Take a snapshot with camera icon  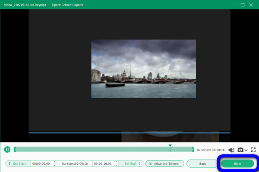(240, 150)
